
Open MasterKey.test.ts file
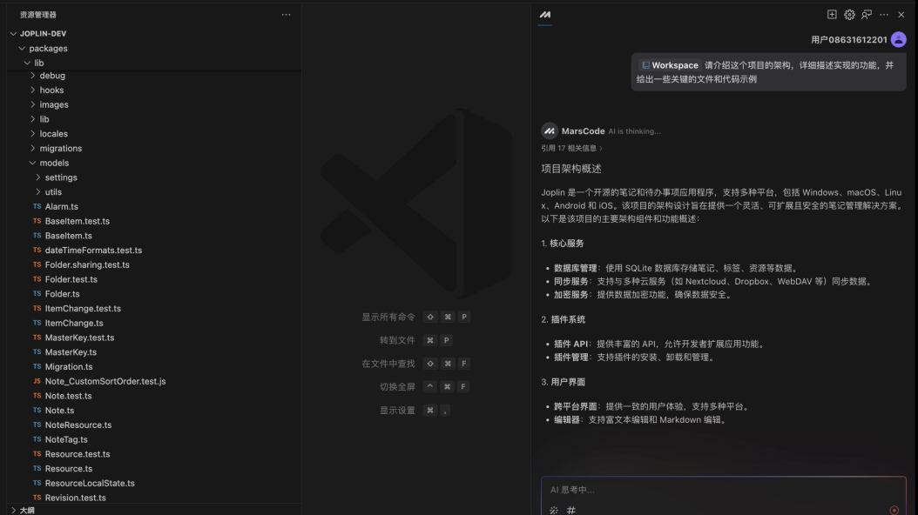click(x=79, y=338)
